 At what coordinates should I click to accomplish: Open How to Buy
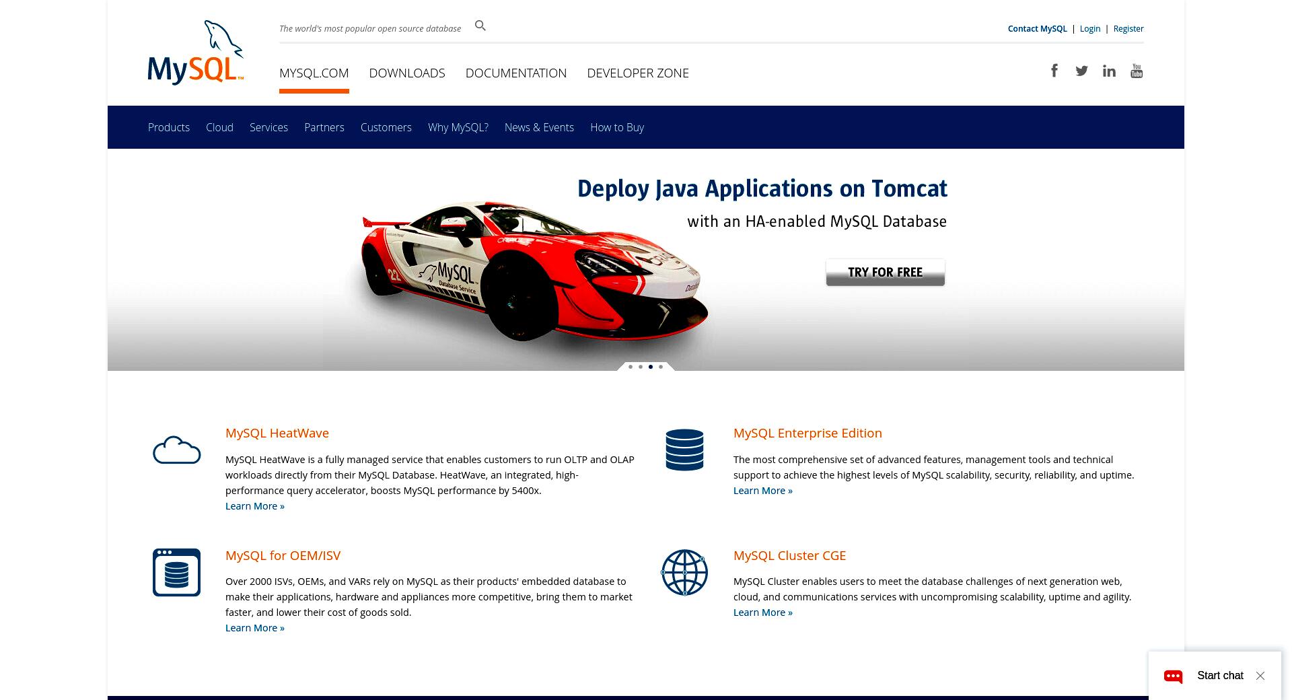[617, 127]
